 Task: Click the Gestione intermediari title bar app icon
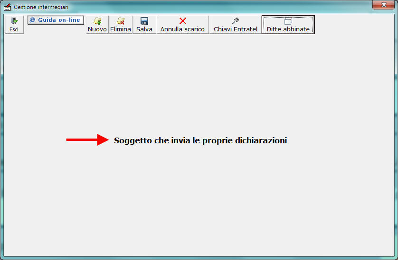tap(7, 7)
